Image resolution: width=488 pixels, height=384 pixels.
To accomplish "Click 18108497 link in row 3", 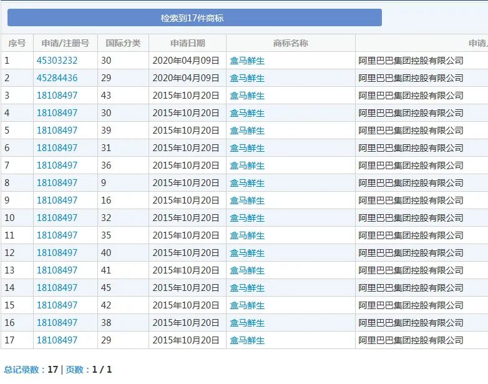I will [x=57, y=96].
